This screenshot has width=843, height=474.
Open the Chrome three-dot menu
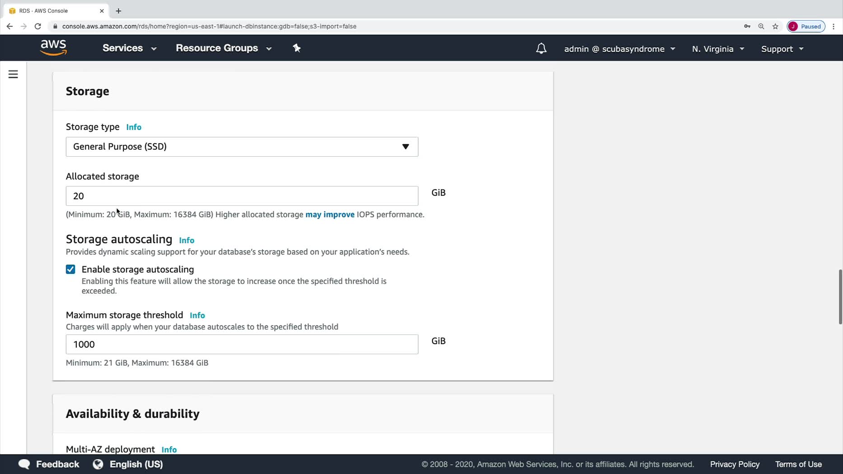(x=834, y=26)
